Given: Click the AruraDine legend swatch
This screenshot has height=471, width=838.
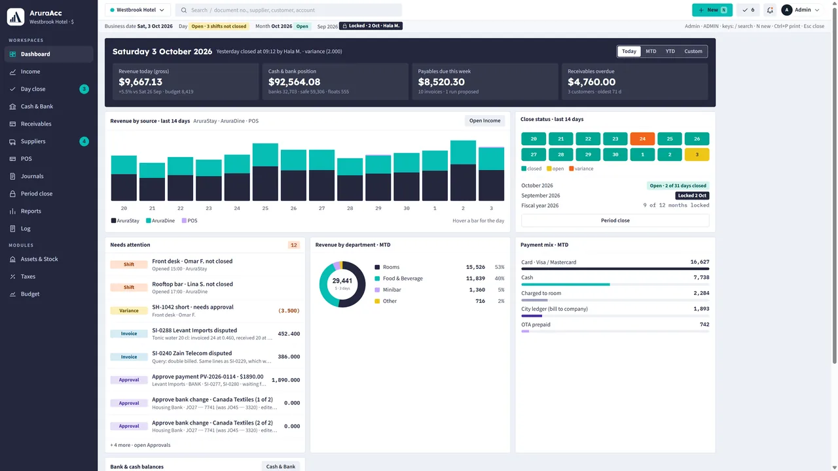Looking at the screenshot, I should click(x=149, y=221).
